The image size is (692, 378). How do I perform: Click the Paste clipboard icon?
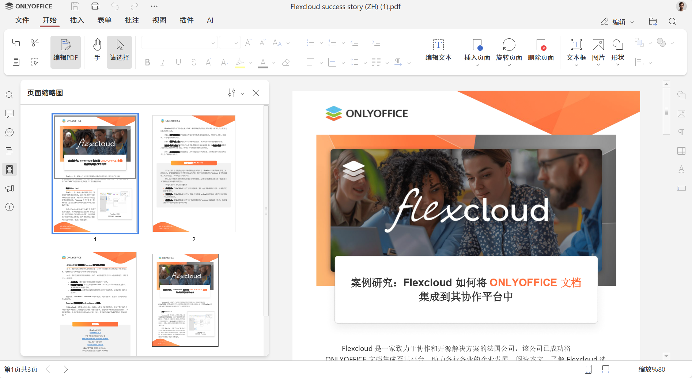pos(16,62)
